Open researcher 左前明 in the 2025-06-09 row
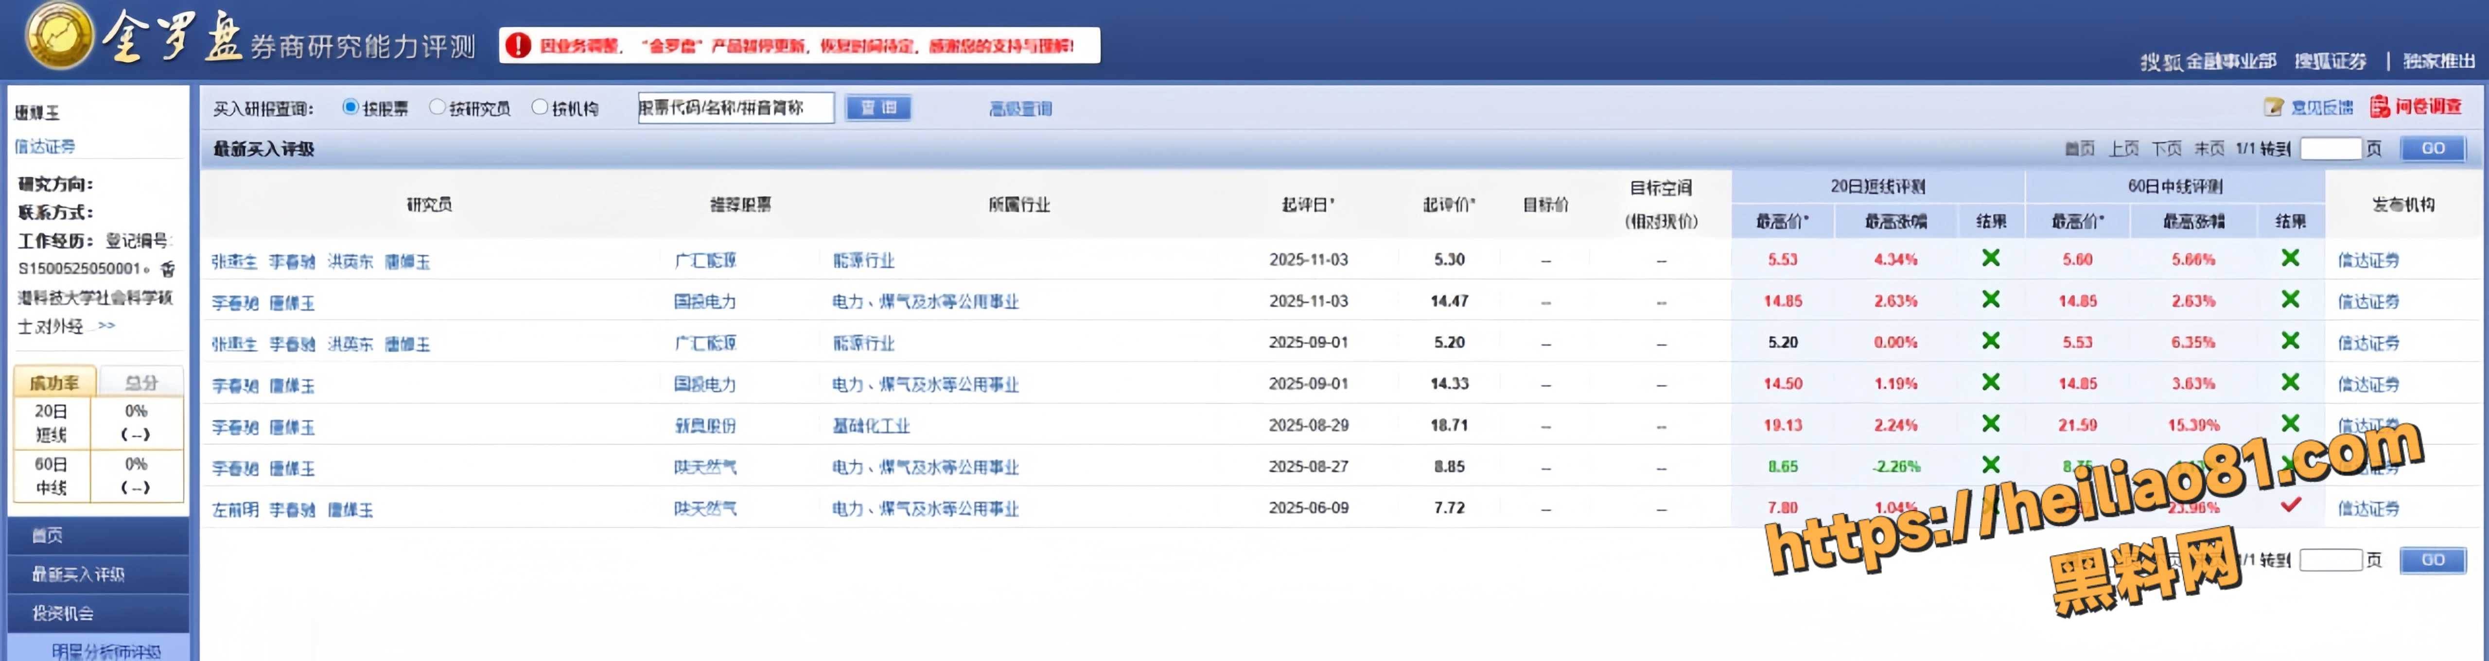The image size is (2489, 661). [x=235, y=510]
